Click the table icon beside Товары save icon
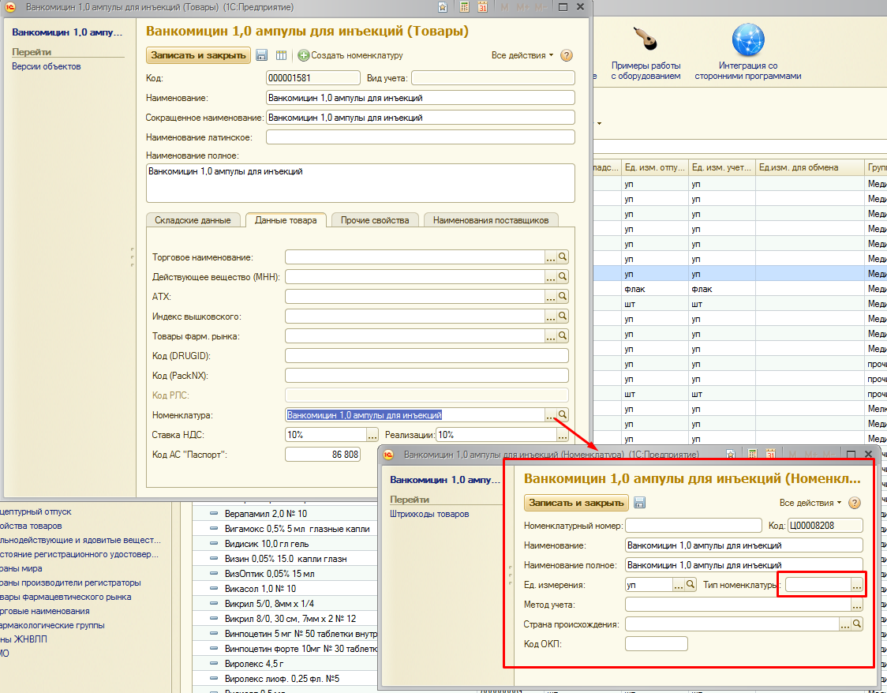Screen dimensions: 887x693 (281, 56)
